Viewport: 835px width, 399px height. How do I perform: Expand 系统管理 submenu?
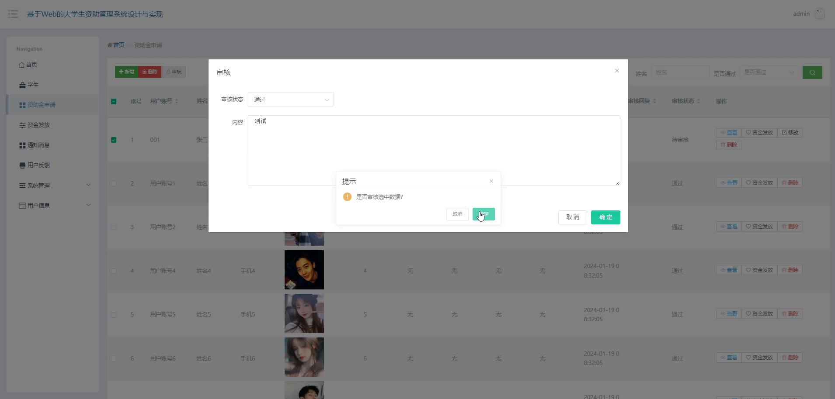click(53, 186)
